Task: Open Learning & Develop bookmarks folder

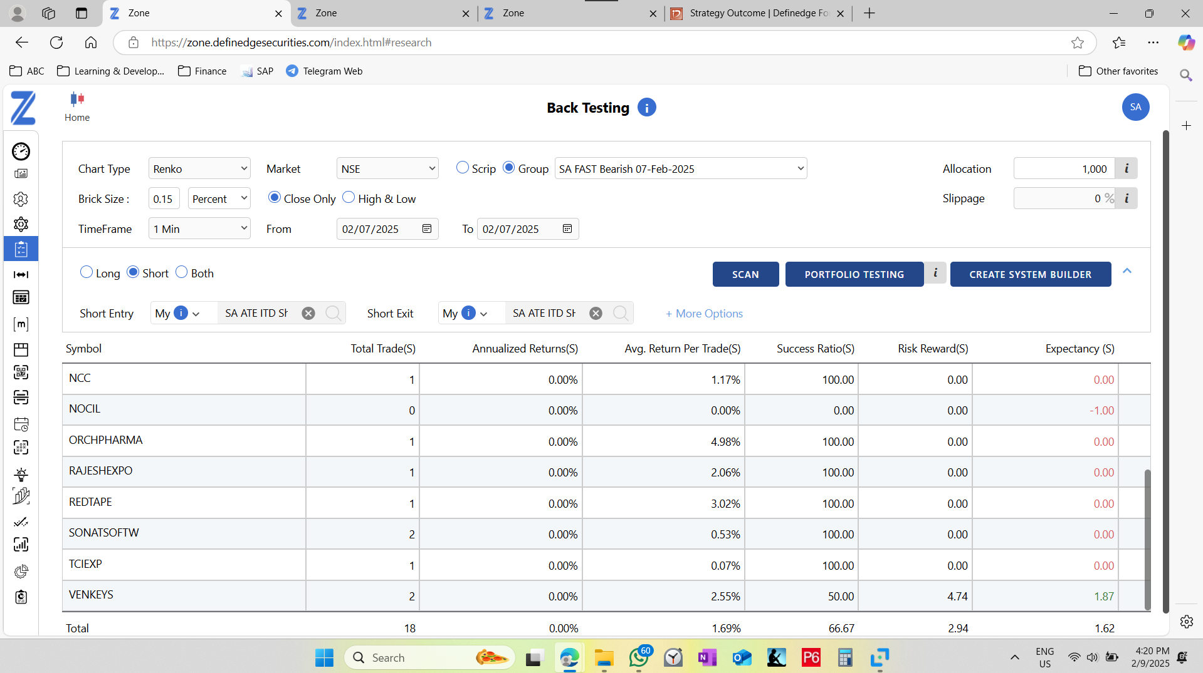Action: coord(110,71)
